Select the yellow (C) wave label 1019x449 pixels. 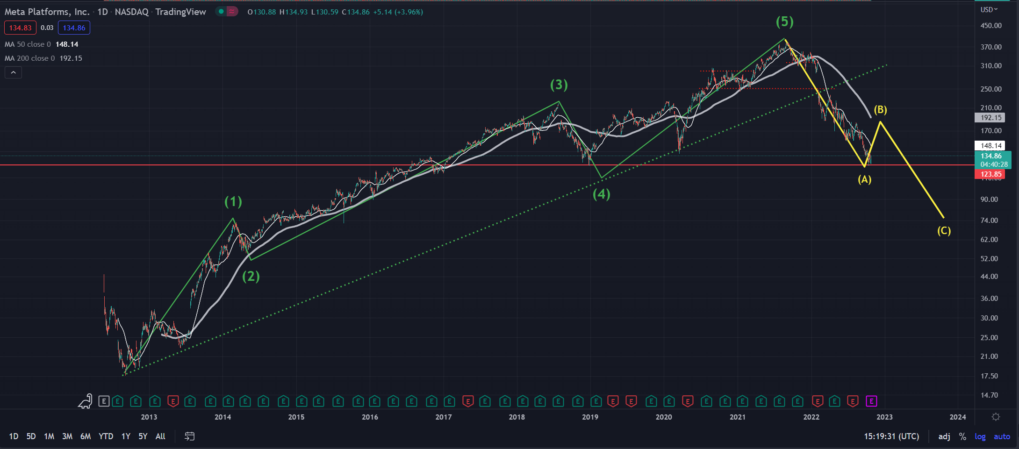tap(944, 231)
